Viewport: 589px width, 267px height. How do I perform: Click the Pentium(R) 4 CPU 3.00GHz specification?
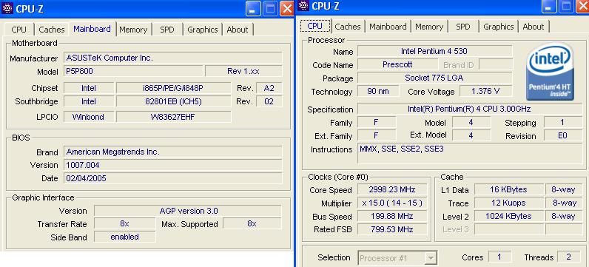tap(470, 109)
